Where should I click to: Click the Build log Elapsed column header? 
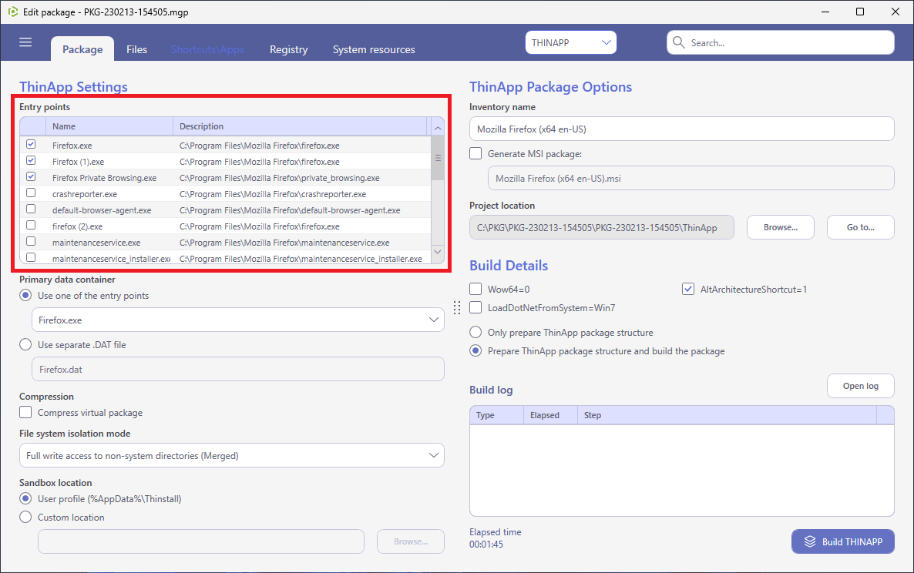[550, 415]
